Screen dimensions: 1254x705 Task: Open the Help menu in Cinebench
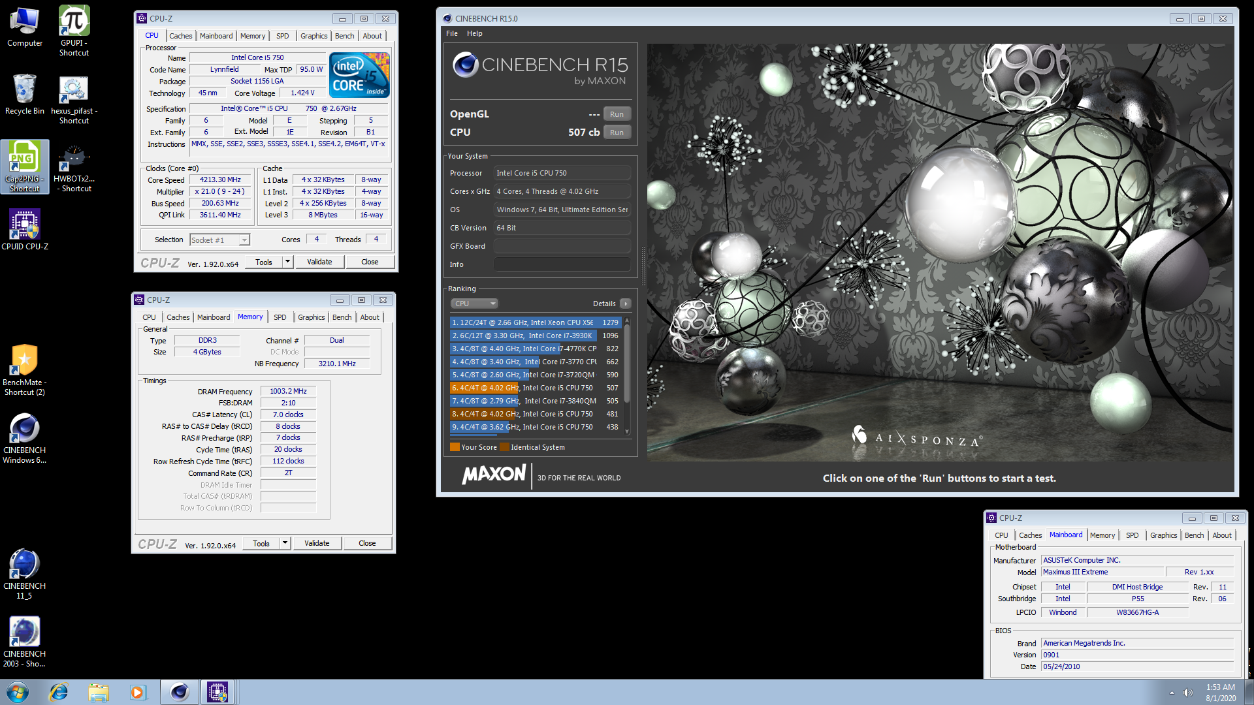[475, 33]
